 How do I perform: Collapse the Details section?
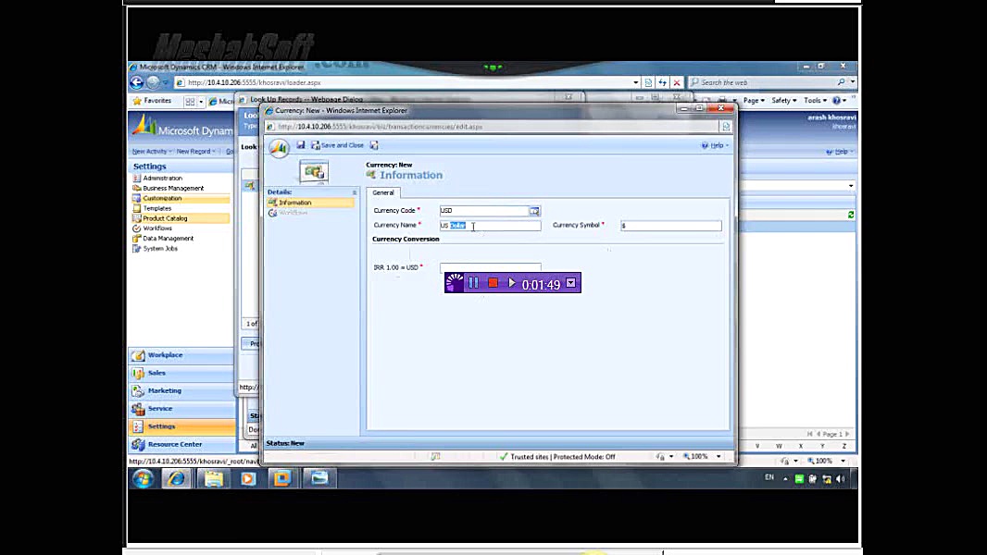click(x=355, y=192)
